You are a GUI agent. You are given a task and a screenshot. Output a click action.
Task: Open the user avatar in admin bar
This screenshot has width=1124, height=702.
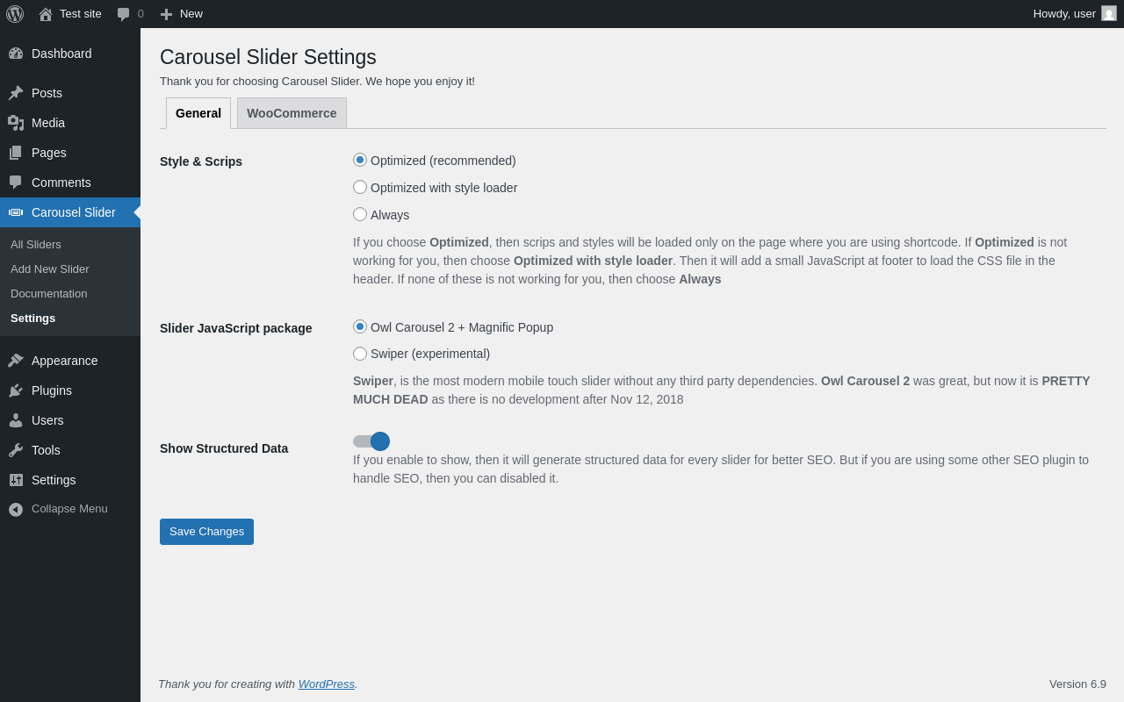pos(1109,13)
